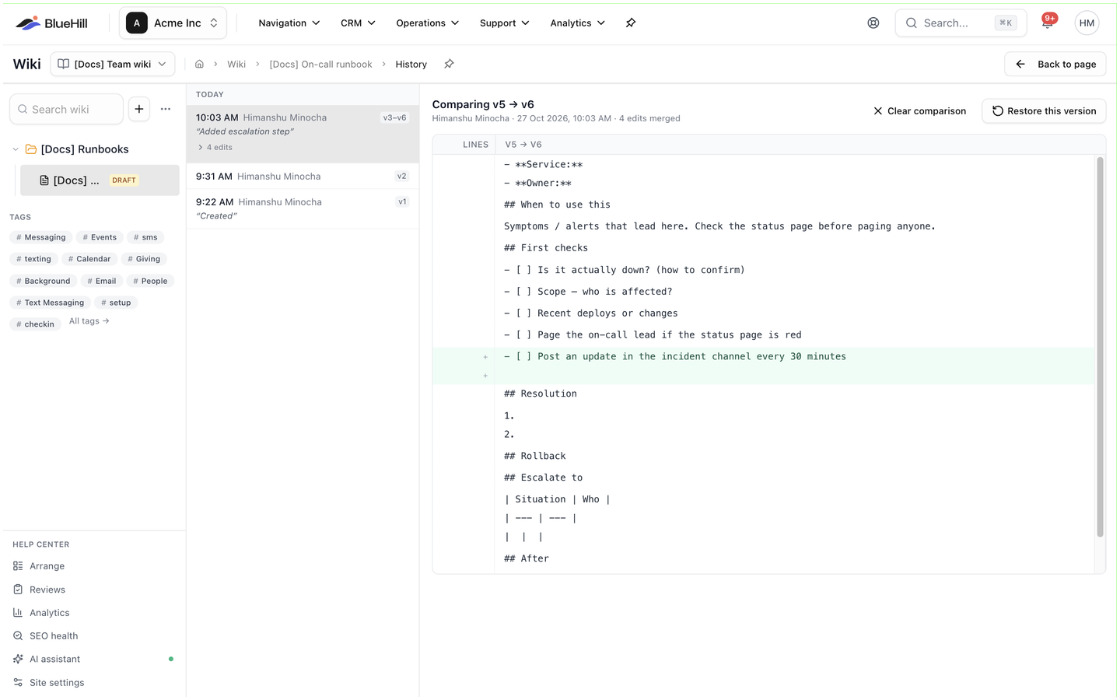Clear the version comparison
The height and width of the screenshot is (700, 1120).
coord(919,111)
